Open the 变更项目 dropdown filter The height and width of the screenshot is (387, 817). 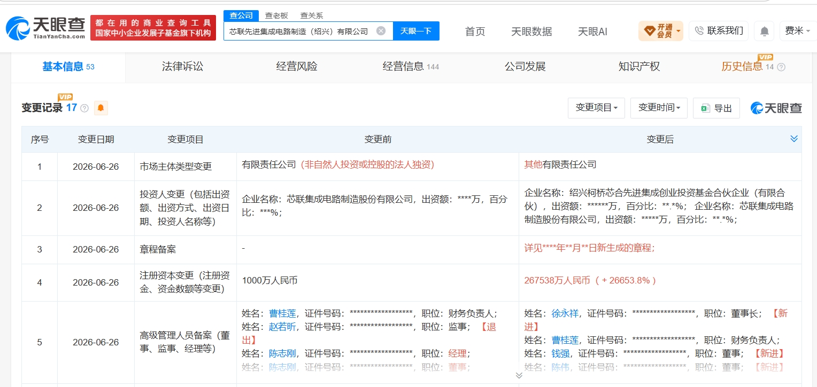pos(596,108)
